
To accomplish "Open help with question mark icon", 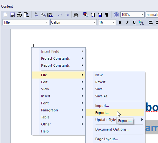I will coord(116,15).
